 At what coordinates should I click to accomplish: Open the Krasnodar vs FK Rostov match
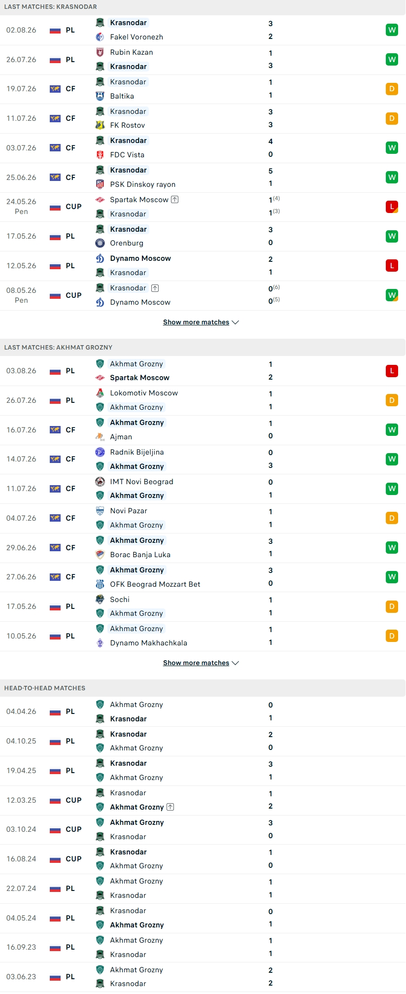(x=203, y=118)
